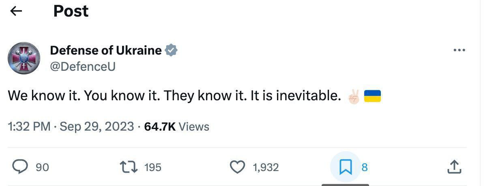
Task: Click the back arrow icon
Action: click(x=16, y=11)
